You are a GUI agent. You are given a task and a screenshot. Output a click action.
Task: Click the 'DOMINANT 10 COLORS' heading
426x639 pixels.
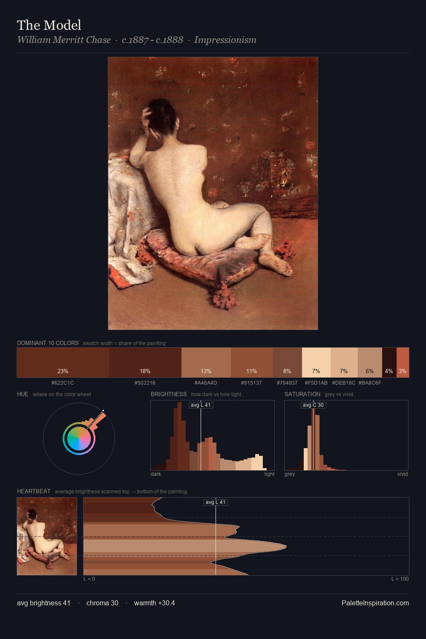click(x=48, y=343)
